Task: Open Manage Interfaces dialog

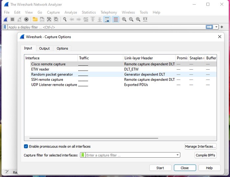Action: (x=200, y=146)
